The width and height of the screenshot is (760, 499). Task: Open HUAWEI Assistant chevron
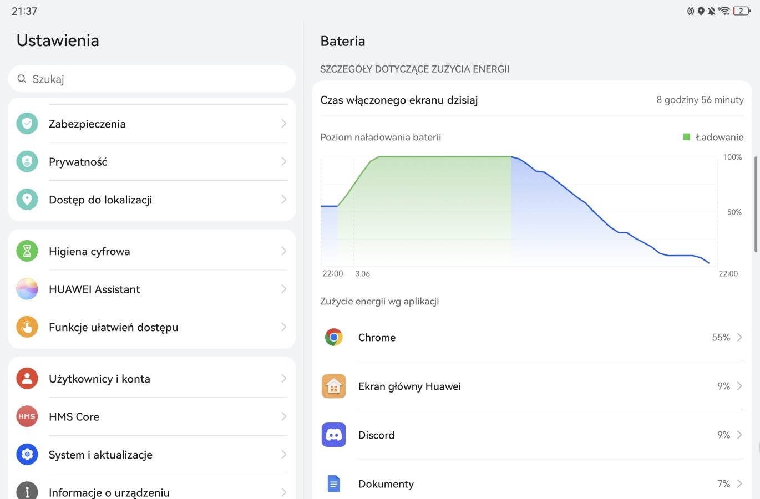[283, 289]
